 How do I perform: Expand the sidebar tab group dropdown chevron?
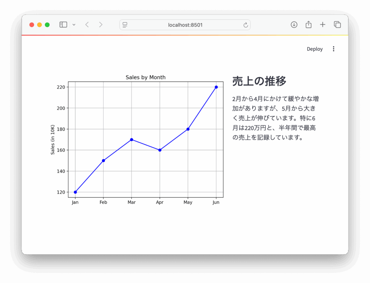pyautogui.click(x=74, y=25)
